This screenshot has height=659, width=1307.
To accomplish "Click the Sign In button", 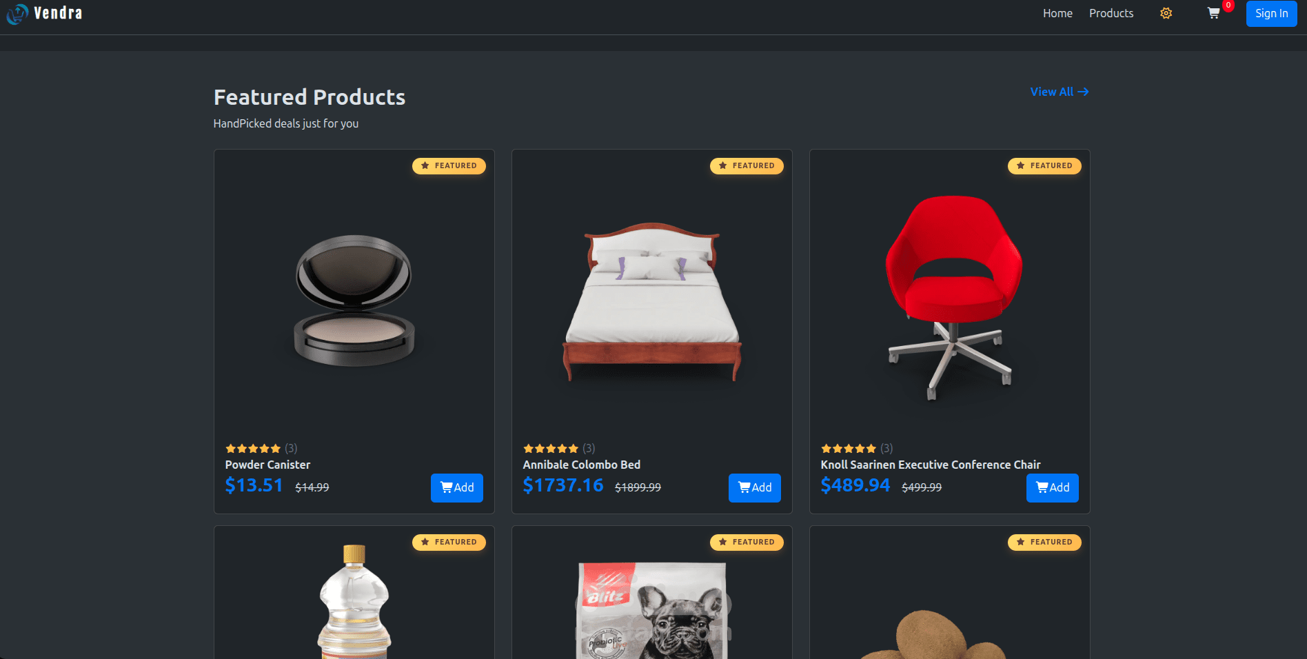I will (x=1271, y=13).
